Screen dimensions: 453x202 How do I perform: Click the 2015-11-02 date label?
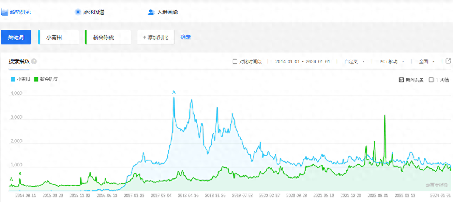80,195
